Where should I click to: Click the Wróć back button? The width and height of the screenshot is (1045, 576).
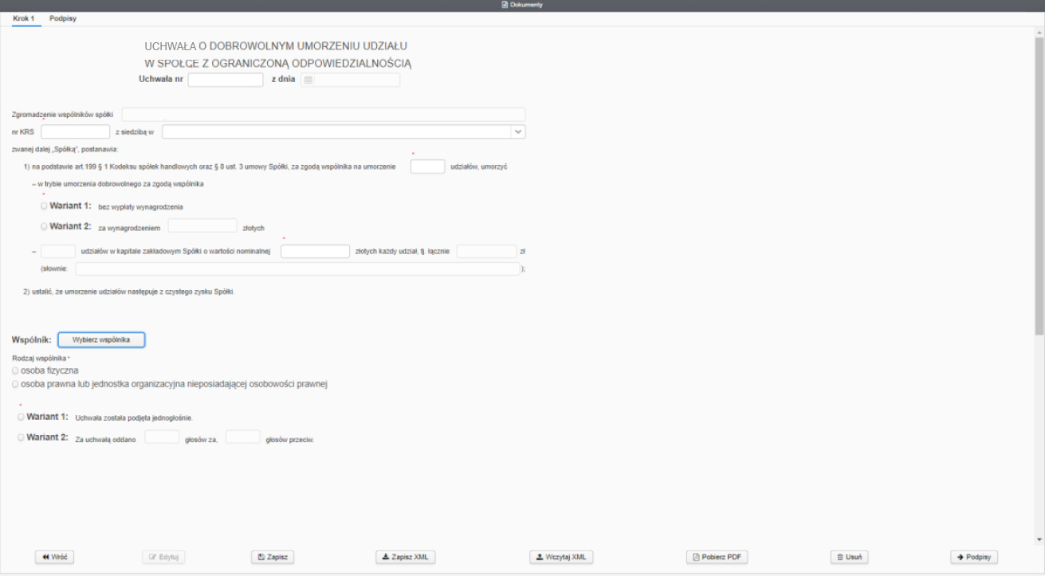click(54, 557)
